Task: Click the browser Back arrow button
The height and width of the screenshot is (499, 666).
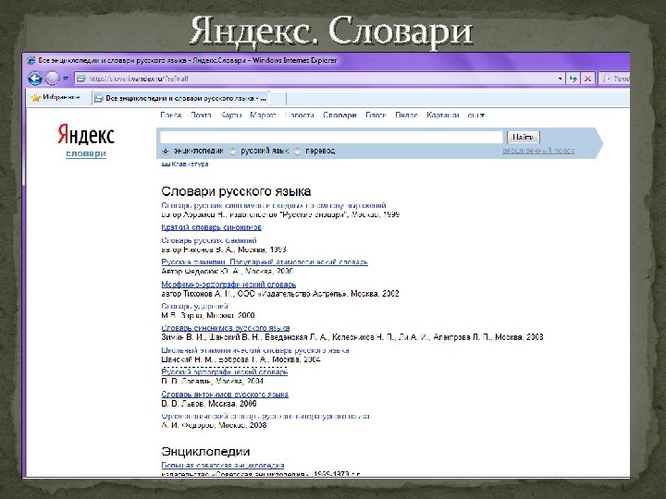Action: click(x=35, y=78)
